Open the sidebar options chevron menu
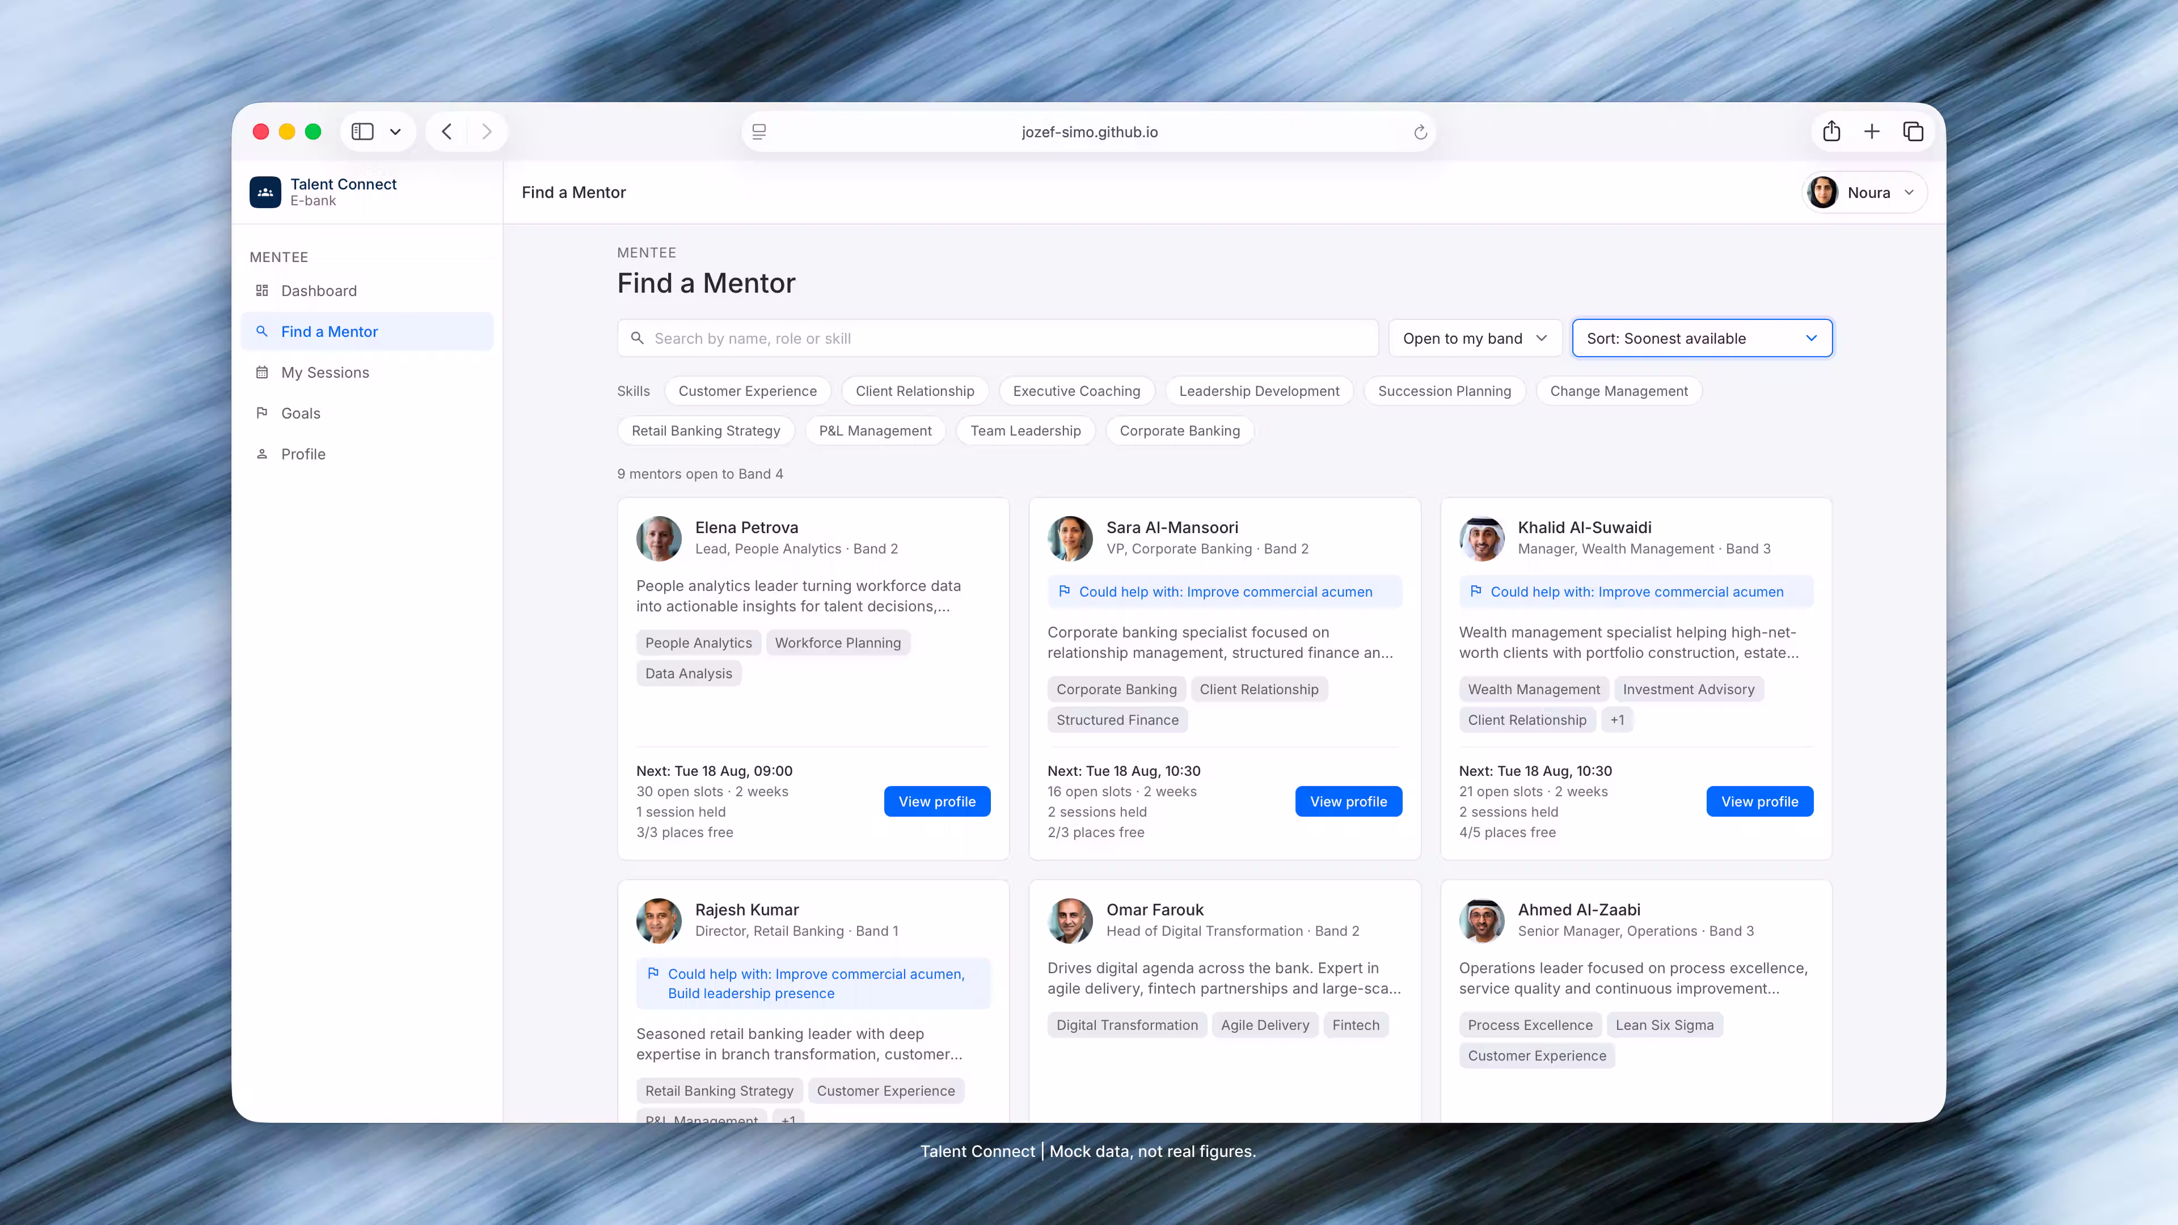 point(395,132)
